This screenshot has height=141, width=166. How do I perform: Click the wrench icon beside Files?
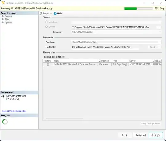(x=3, y=19)
